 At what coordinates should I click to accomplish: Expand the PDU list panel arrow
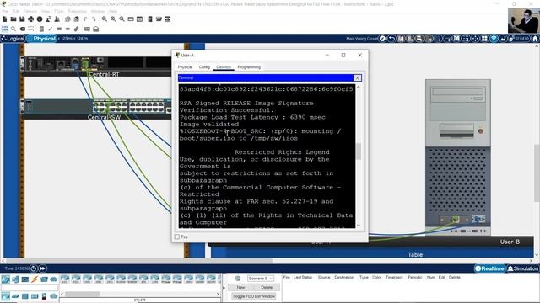[224, 287]
